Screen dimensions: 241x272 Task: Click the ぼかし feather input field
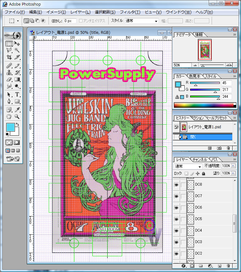(70, 21)
